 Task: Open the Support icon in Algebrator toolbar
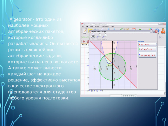(x=163, y=31)
